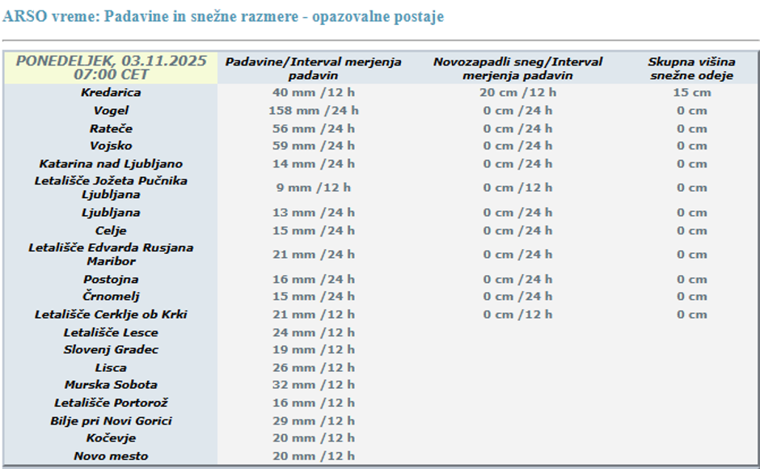The image size is (760, 469).
Task: Click the date PONEDELJEK, 03.11.2025 header cell
Action: pos(111,68)
